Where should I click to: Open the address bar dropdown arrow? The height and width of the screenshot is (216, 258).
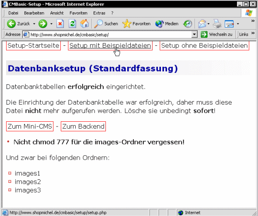[195, 34]
